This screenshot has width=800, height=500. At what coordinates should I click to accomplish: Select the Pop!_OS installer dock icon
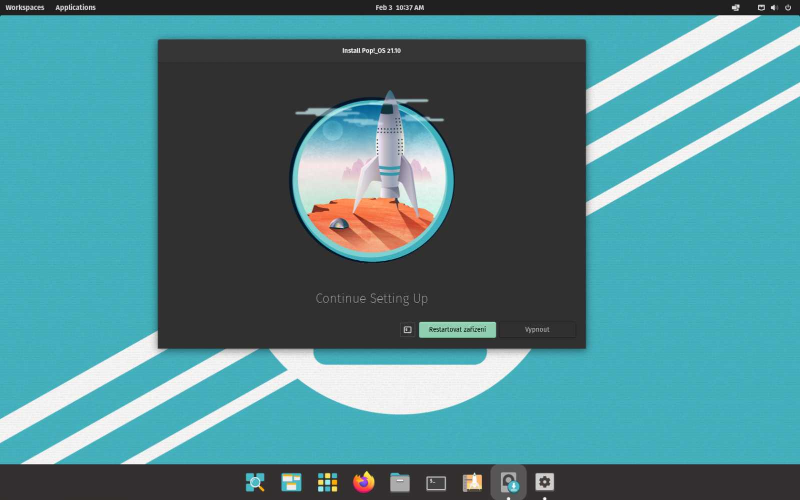tap(509, 482)
